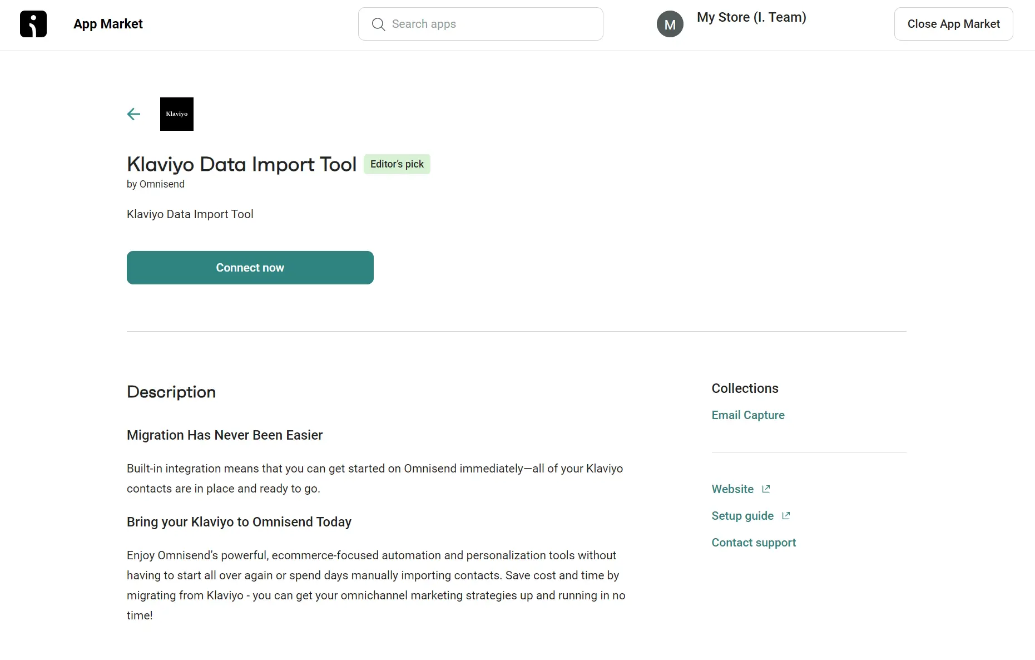Click the Collections heading
The width and height of the screenshot is (1035, 660).
click(745, 388)
